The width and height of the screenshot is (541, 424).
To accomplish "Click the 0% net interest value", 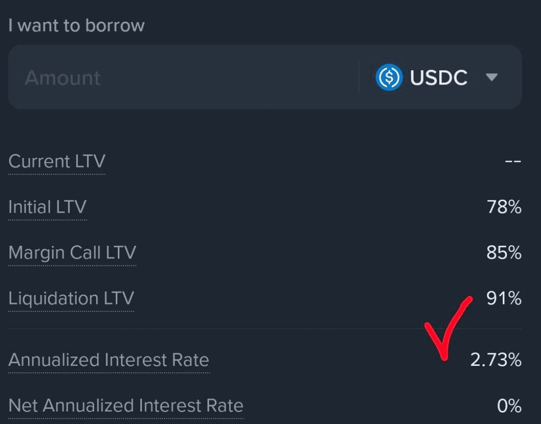I will click(510, 406).
